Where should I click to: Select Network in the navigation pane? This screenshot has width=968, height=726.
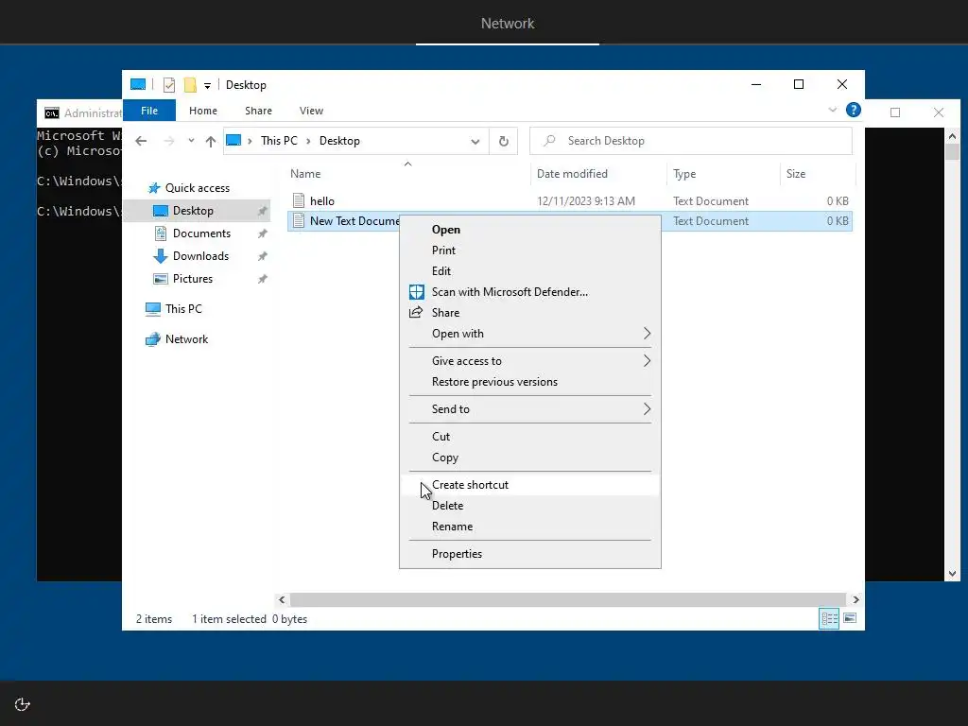186,339
